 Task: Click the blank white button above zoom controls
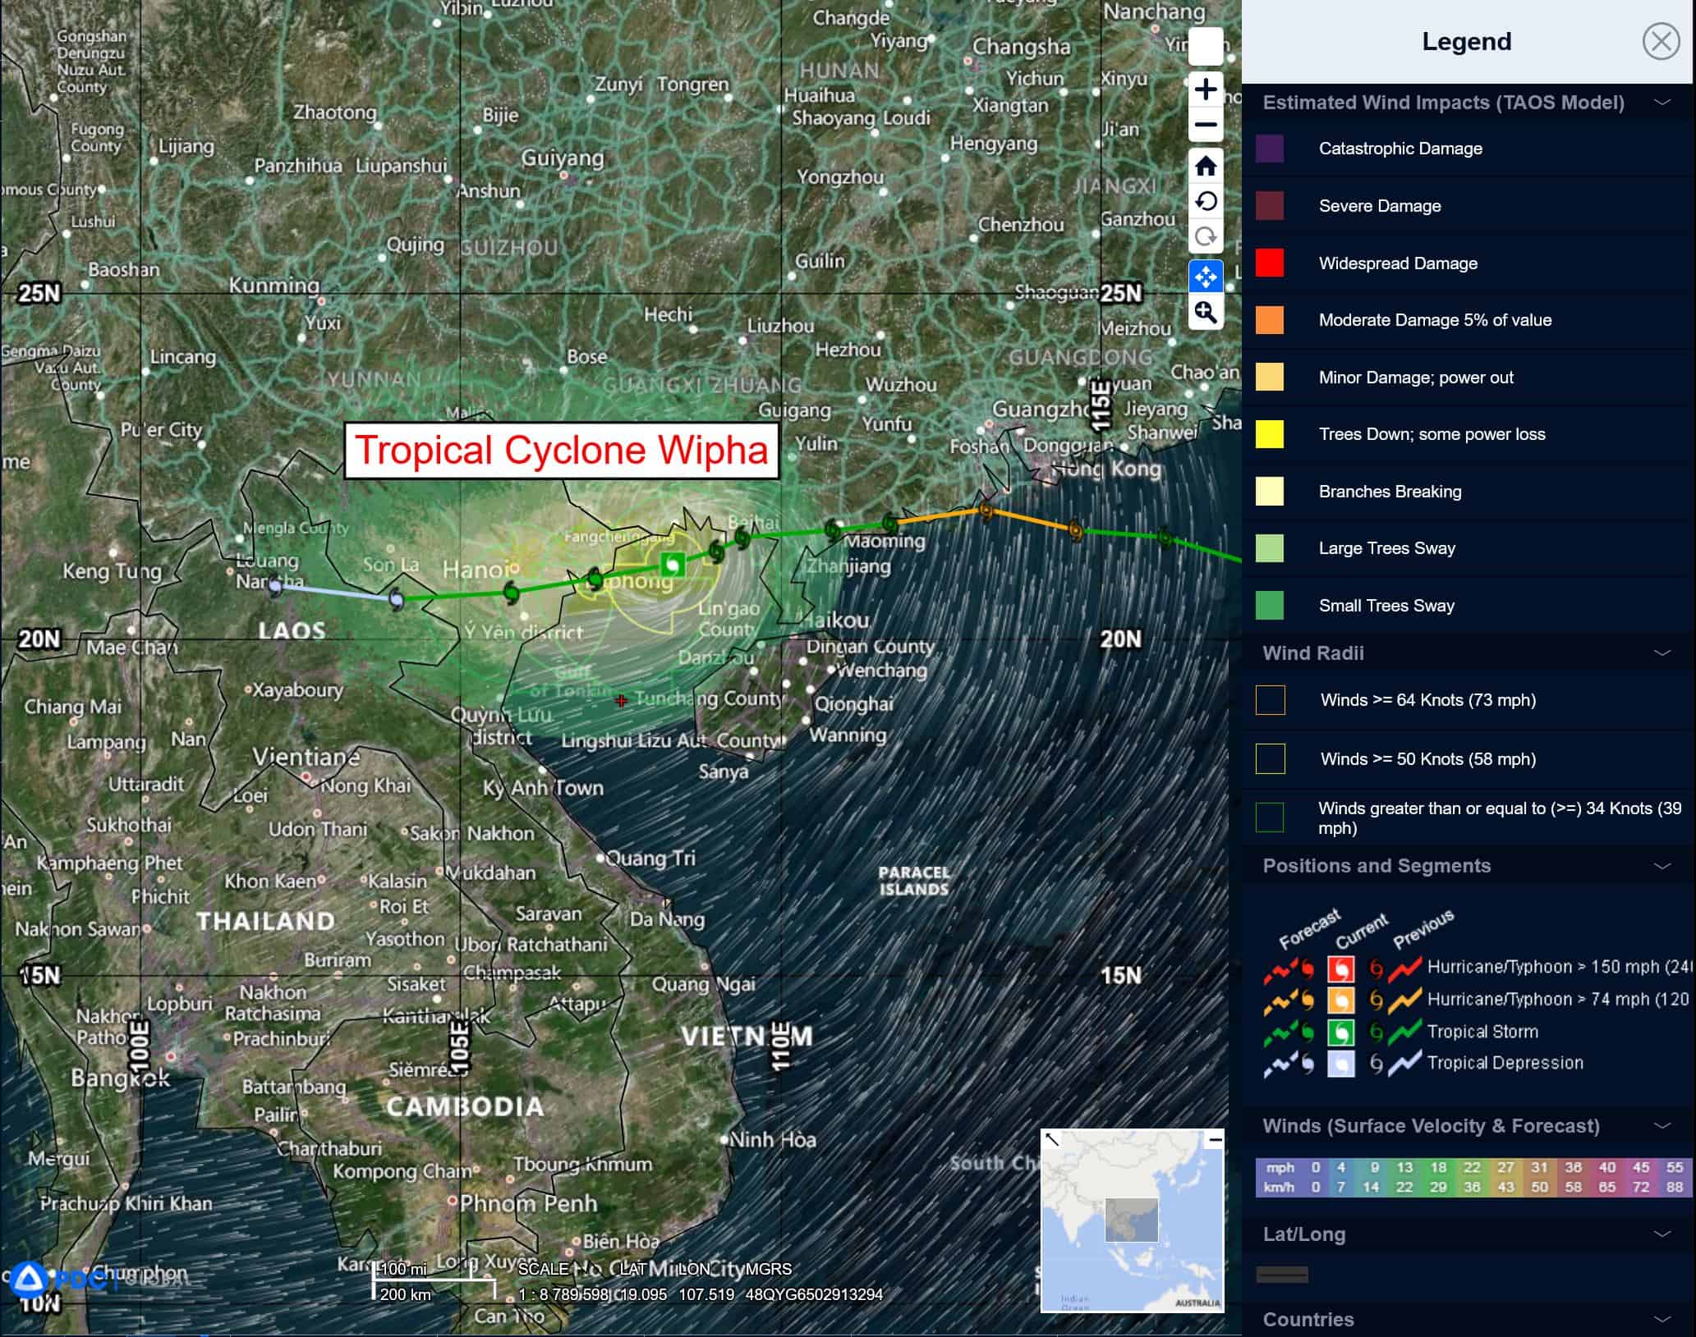point(1206,46)
